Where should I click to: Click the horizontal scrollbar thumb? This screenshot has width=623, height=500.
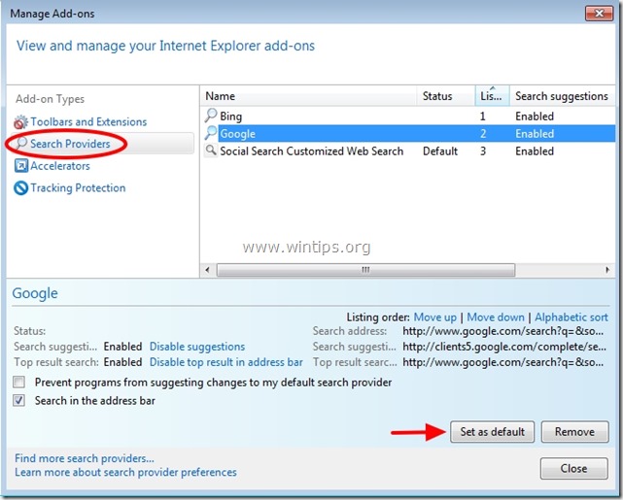365,270
